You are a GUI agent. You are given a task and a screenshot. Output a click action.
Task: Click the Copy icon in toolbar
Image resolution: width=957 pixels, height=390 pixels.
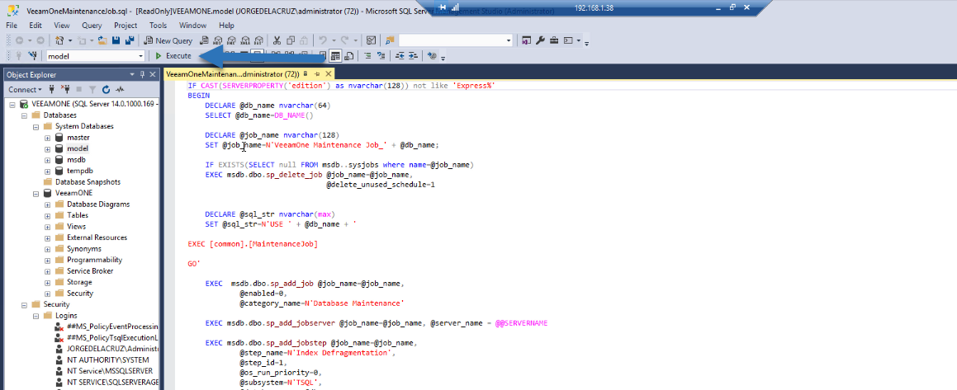tap(291, 41)
